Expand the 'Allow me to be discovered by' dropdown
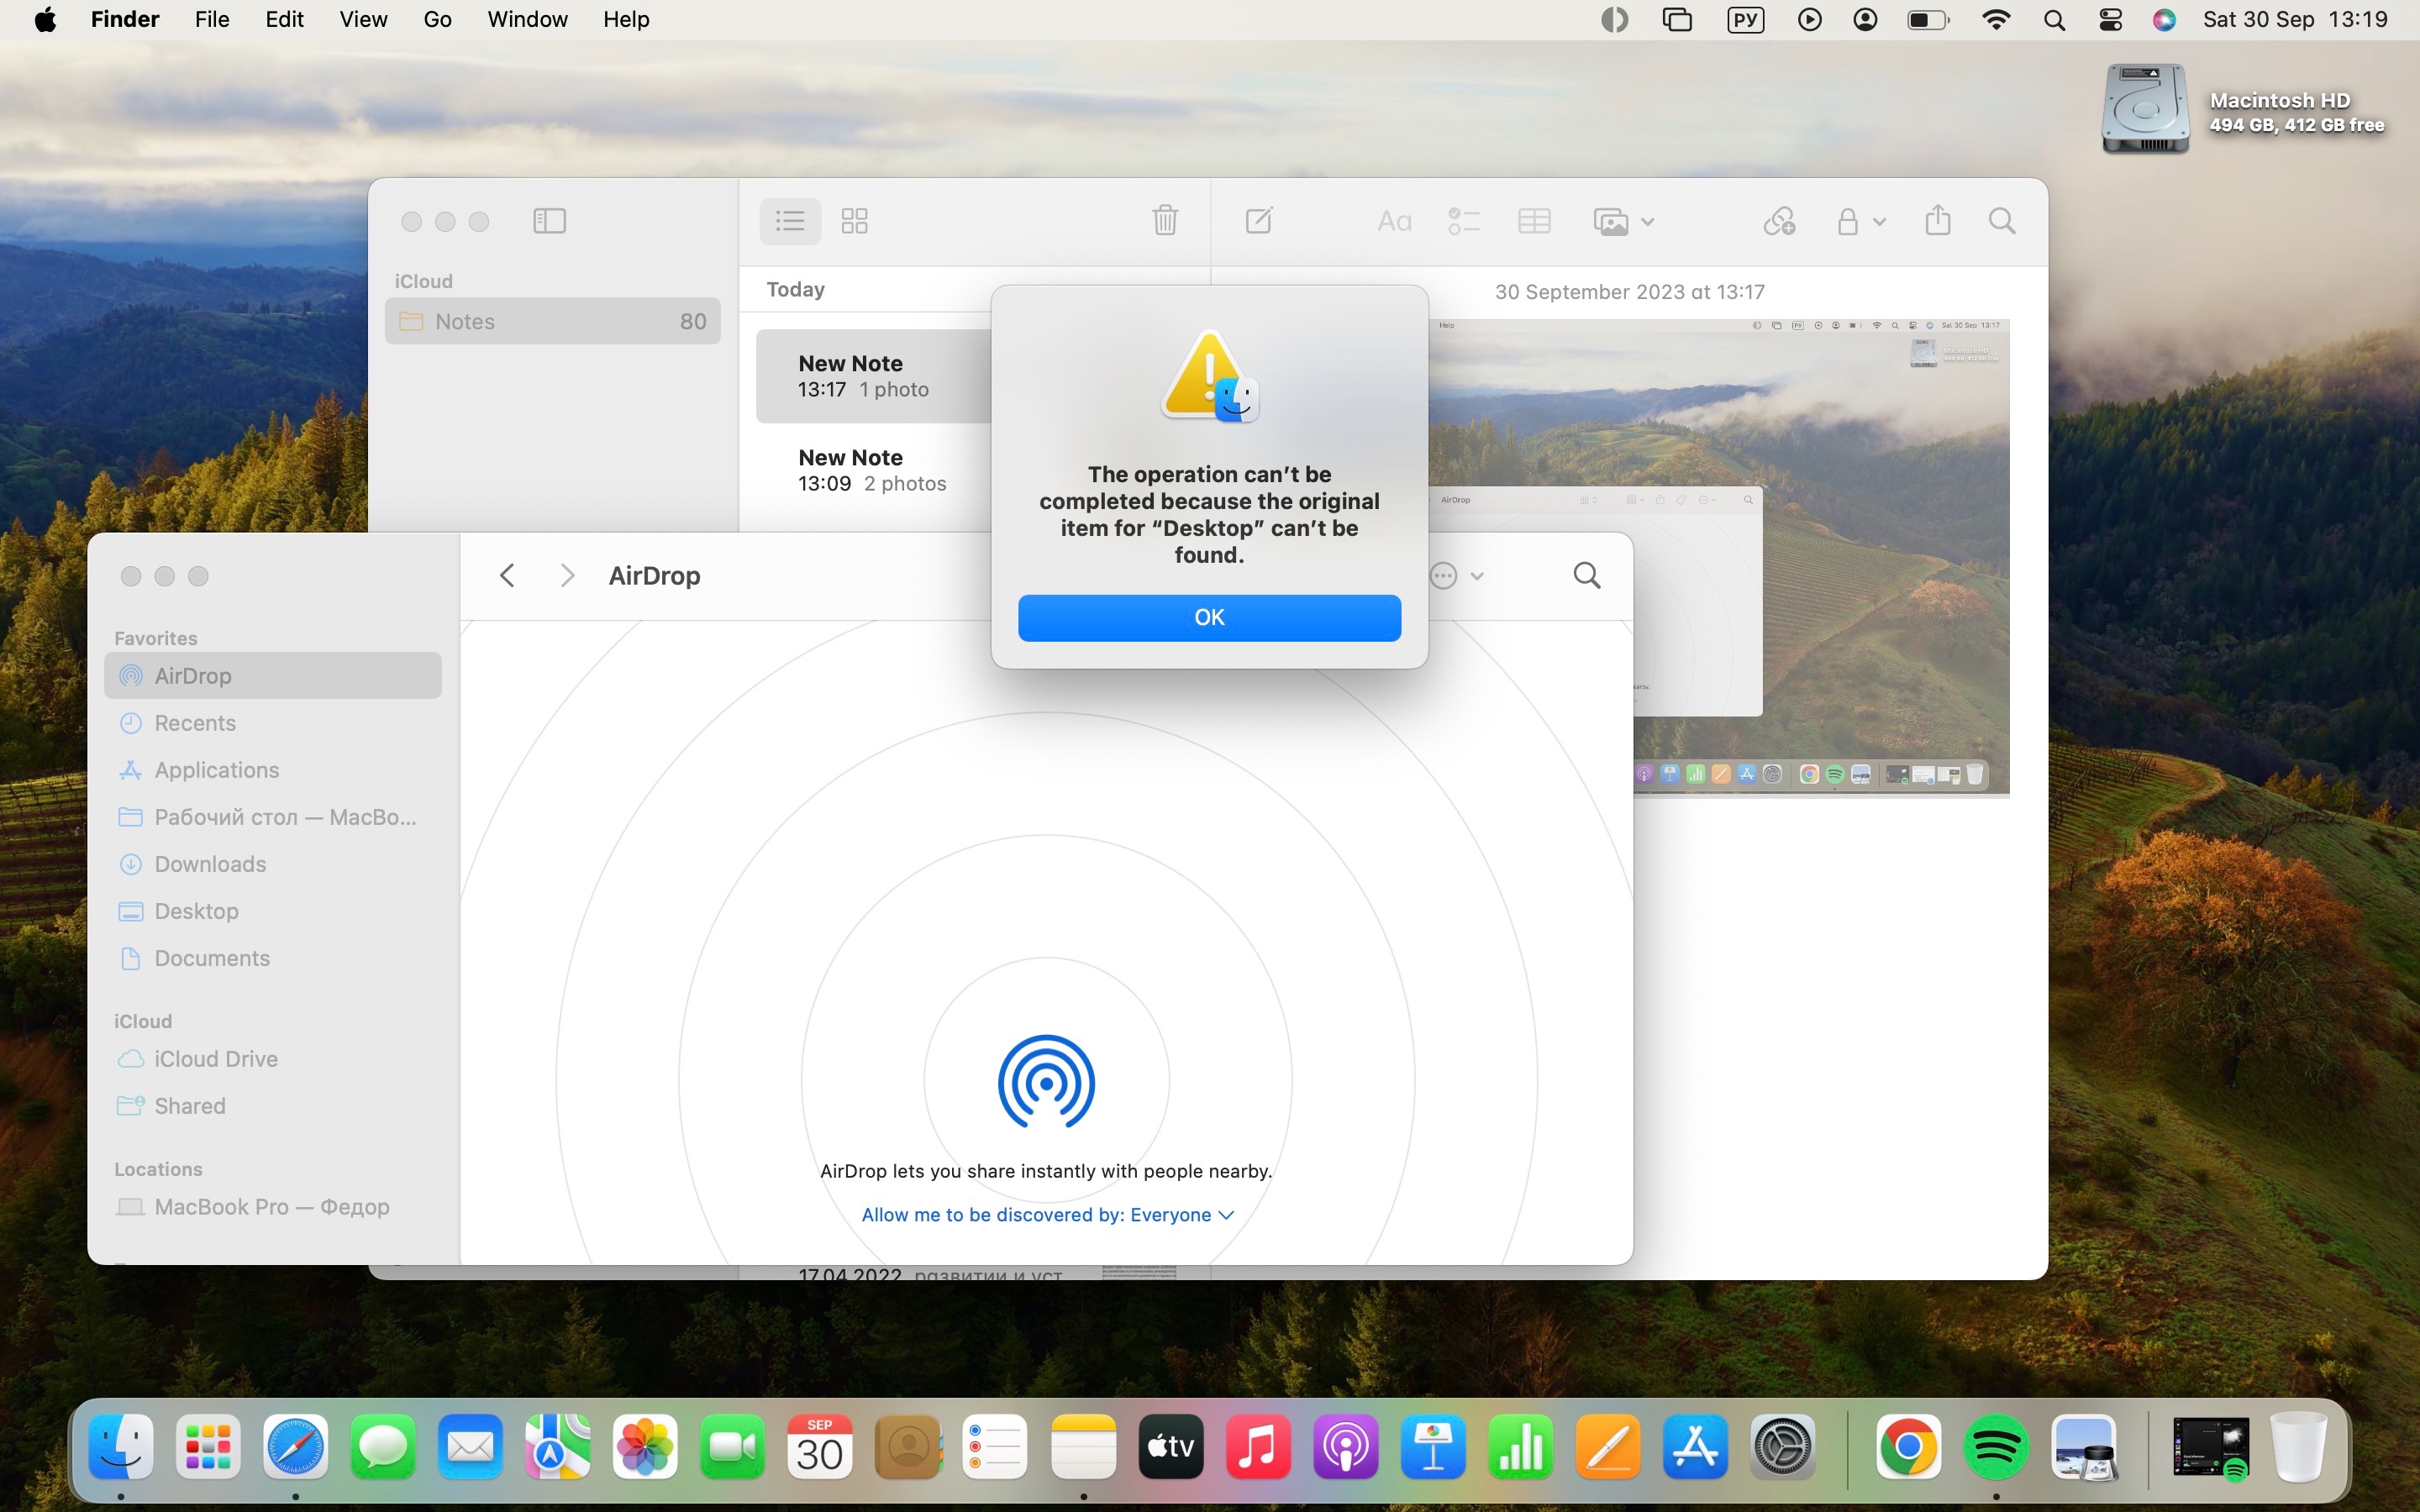The height and width of the screenshot is (1512, 2420). [1047, 1215]
